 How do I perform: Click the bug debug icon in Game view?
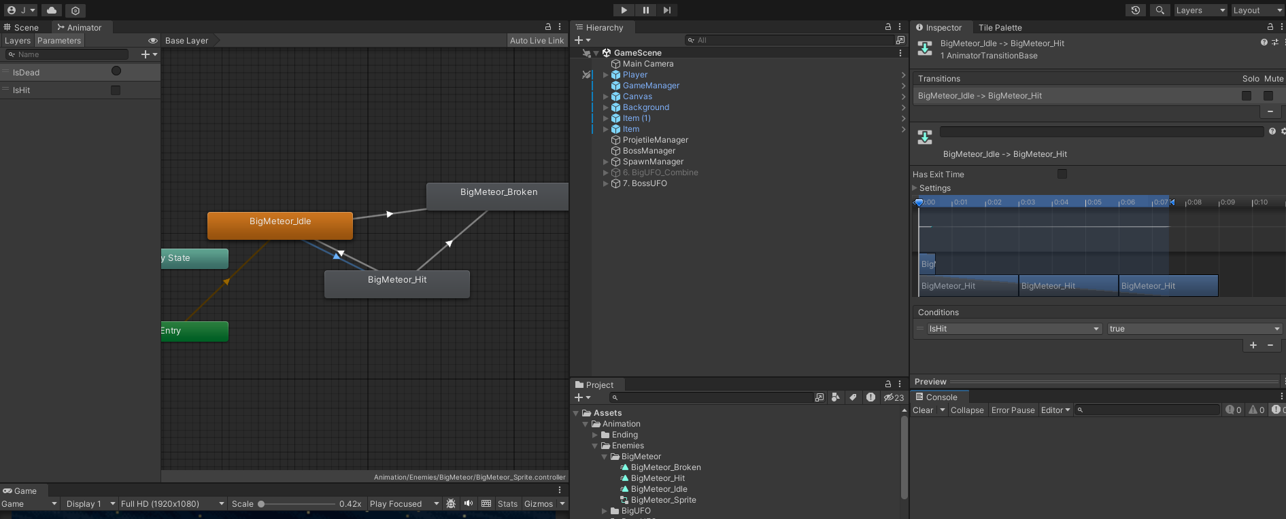(x=451, y=503)
